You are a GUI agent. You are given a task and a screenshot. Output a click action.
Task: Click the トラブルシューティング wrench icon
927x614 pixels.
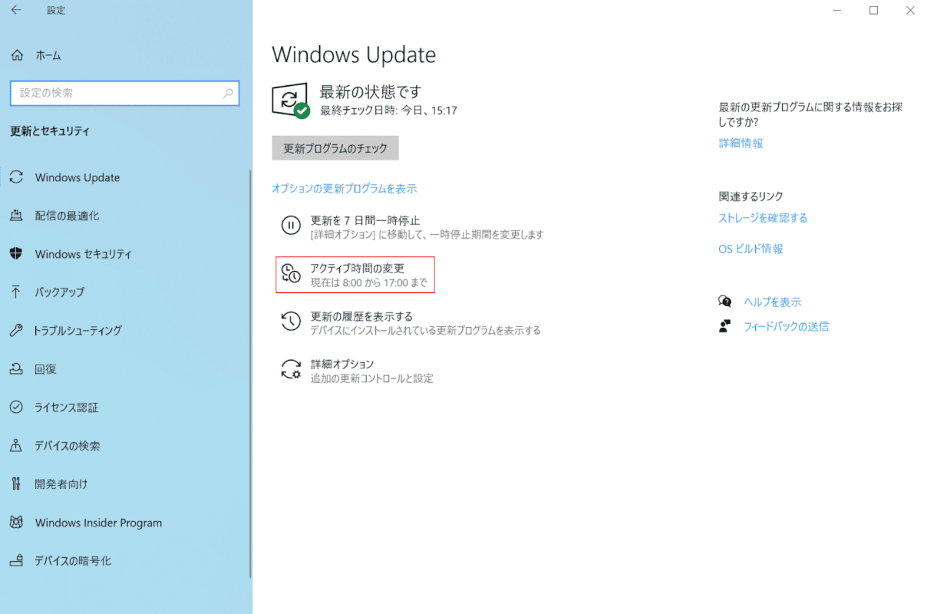coord(16,331)
